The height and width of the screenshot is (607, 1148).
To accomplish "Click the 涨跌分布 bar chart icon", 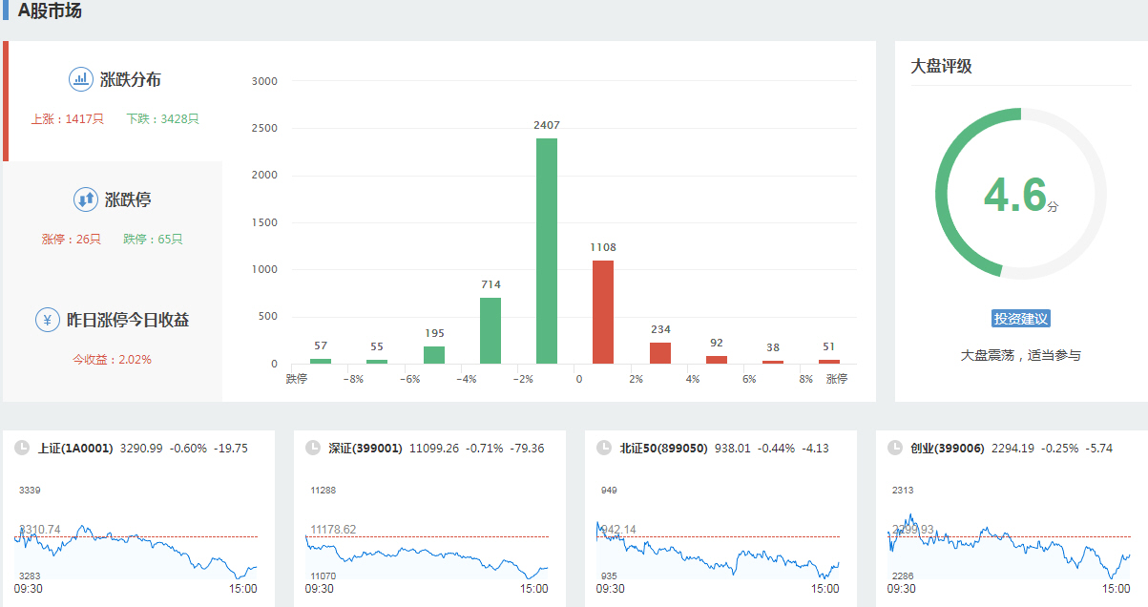I will [x=81, y=79].
